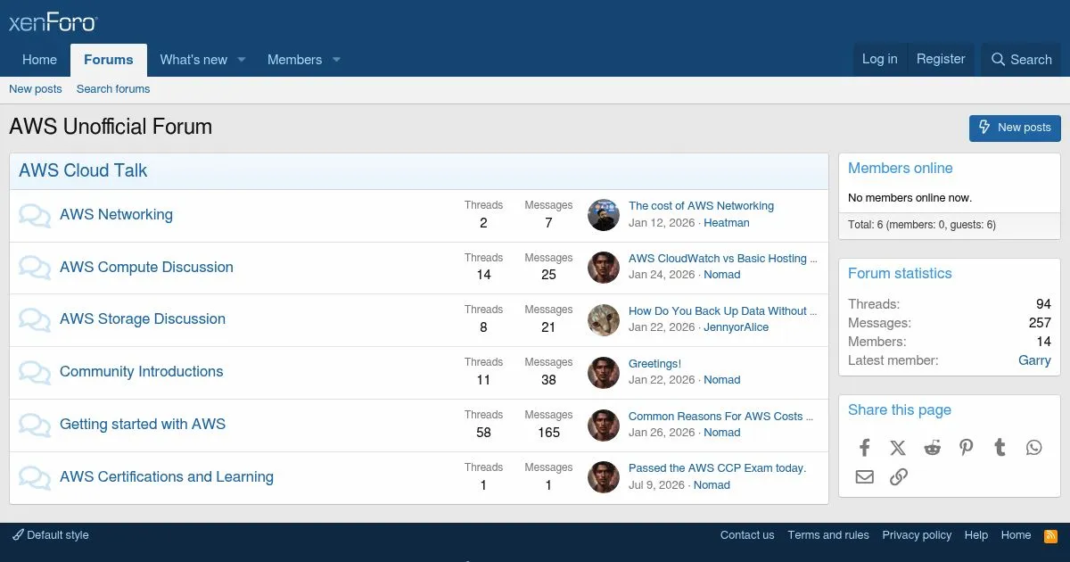Open JennyorAlice's avatar in AWS Storage row
This screenshot has height=562, width=1070.
pyautogui.click(x=604, y=320)
